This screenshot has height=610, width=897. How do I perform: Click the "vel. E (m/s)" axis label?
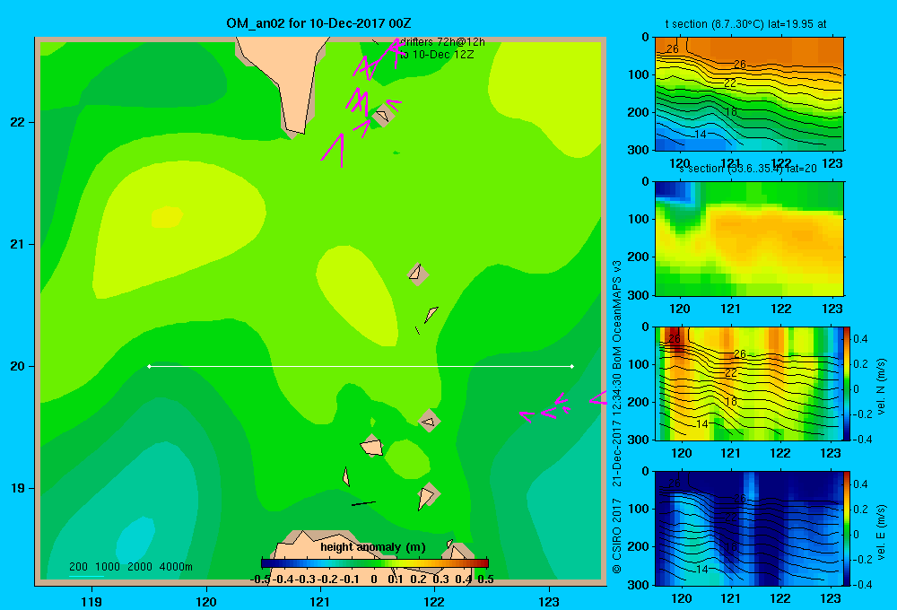(882, 532)
